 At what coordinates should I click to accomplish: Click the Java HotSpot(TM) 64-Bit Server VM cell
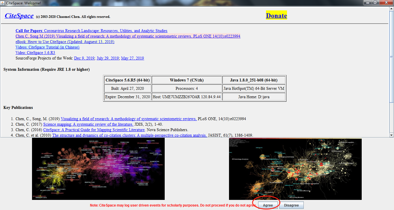click(x=254, y=88)
